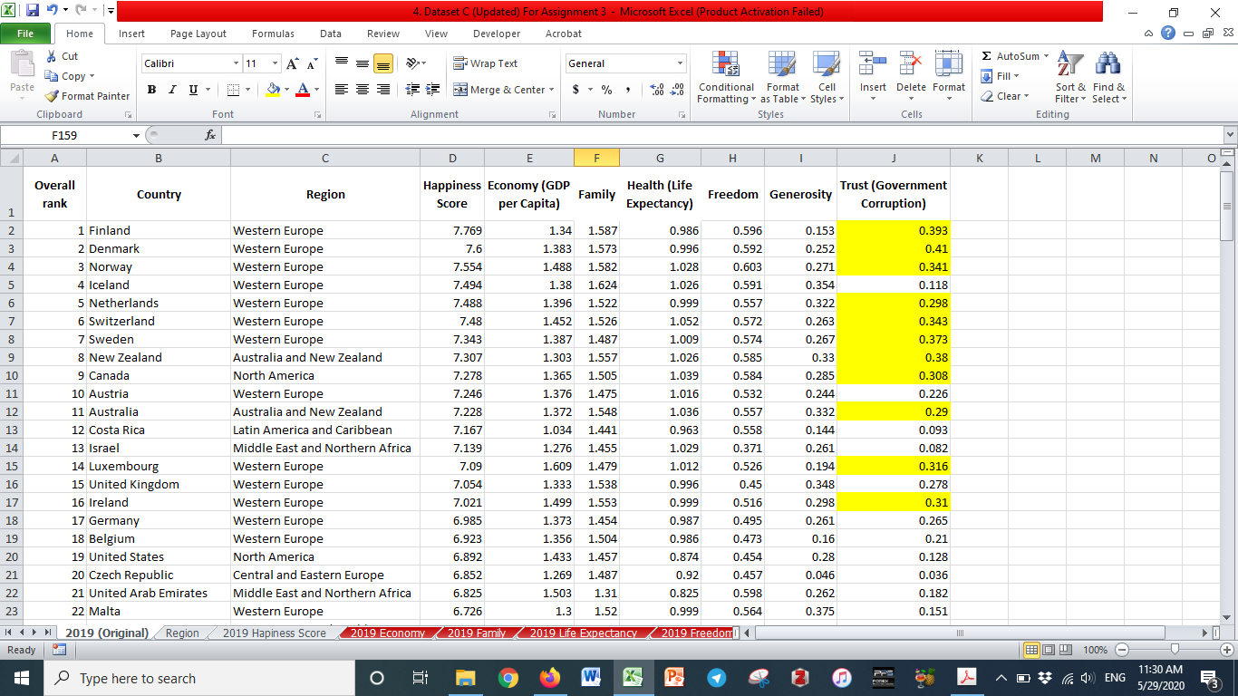Switch to the Insert ribbon tab
This screenshot has width=1238, height=696.
point(131,34)
